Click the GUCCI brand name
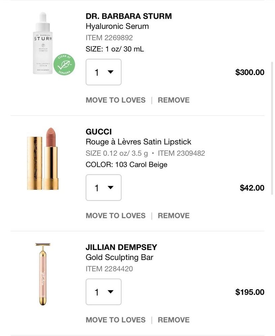The image size is (275, 336). pyautogui.click(x=99, y=132)
